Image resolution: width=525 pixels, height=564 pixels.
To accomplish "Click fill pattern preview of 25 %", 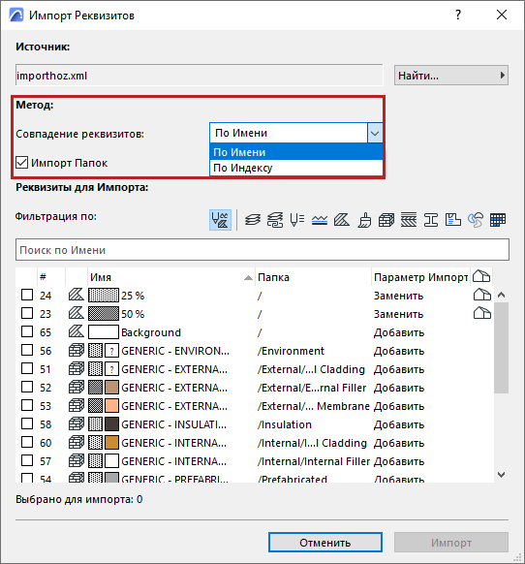I will pos(104,295).
